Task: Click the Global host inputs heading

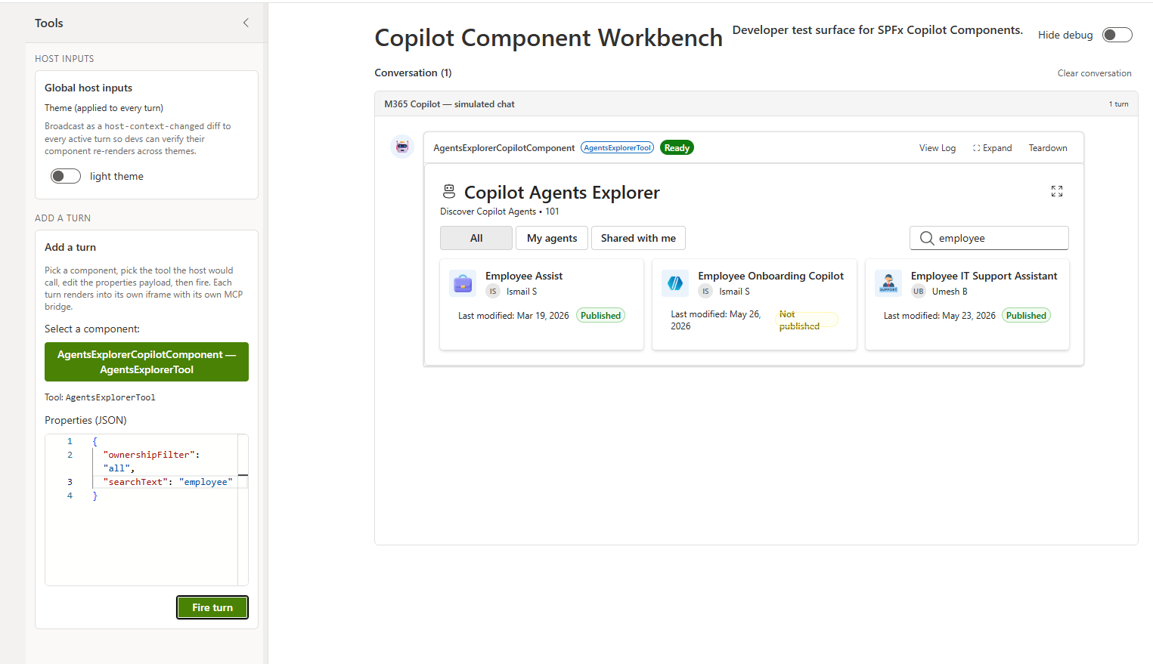Action: (88, 88)
